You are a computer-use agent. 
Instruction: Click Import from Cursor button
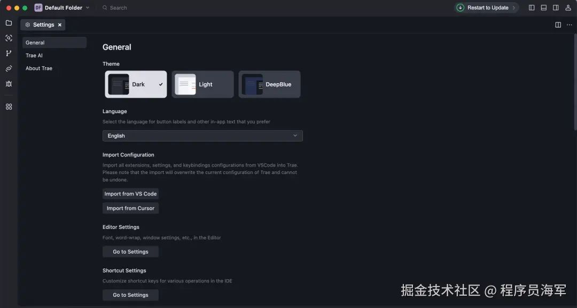click(131, 208)
